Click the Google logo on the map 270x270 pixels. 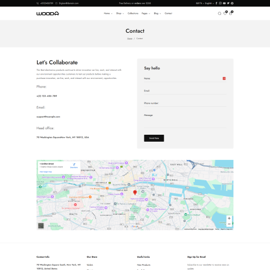pos(135,227)
